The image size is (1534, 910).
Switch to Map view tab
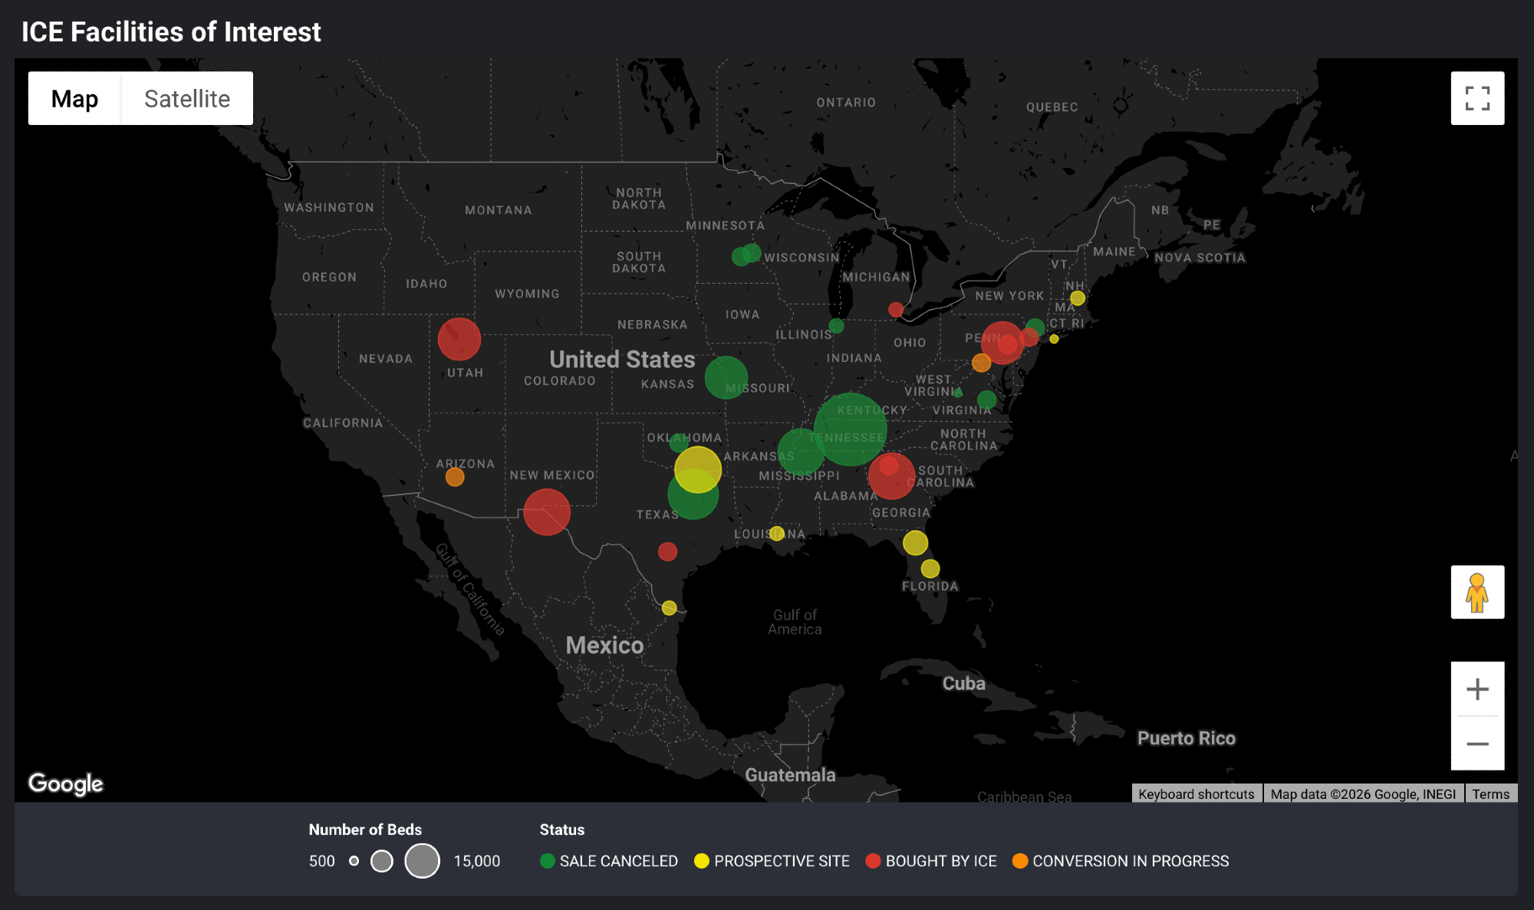(x=74, y=98)
